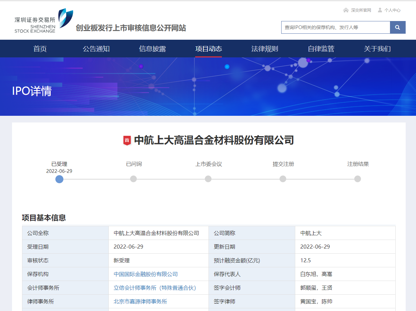Click the 公司全称 label cell

point(65,233)
